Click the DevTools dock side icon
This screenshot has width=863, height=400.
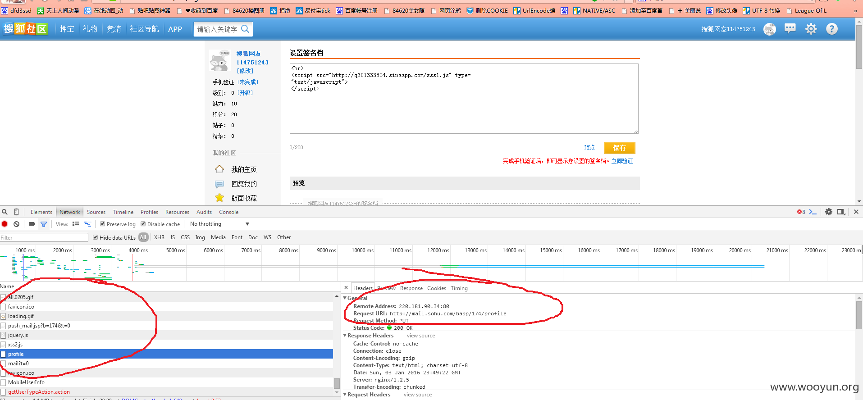tap(841, 212)
